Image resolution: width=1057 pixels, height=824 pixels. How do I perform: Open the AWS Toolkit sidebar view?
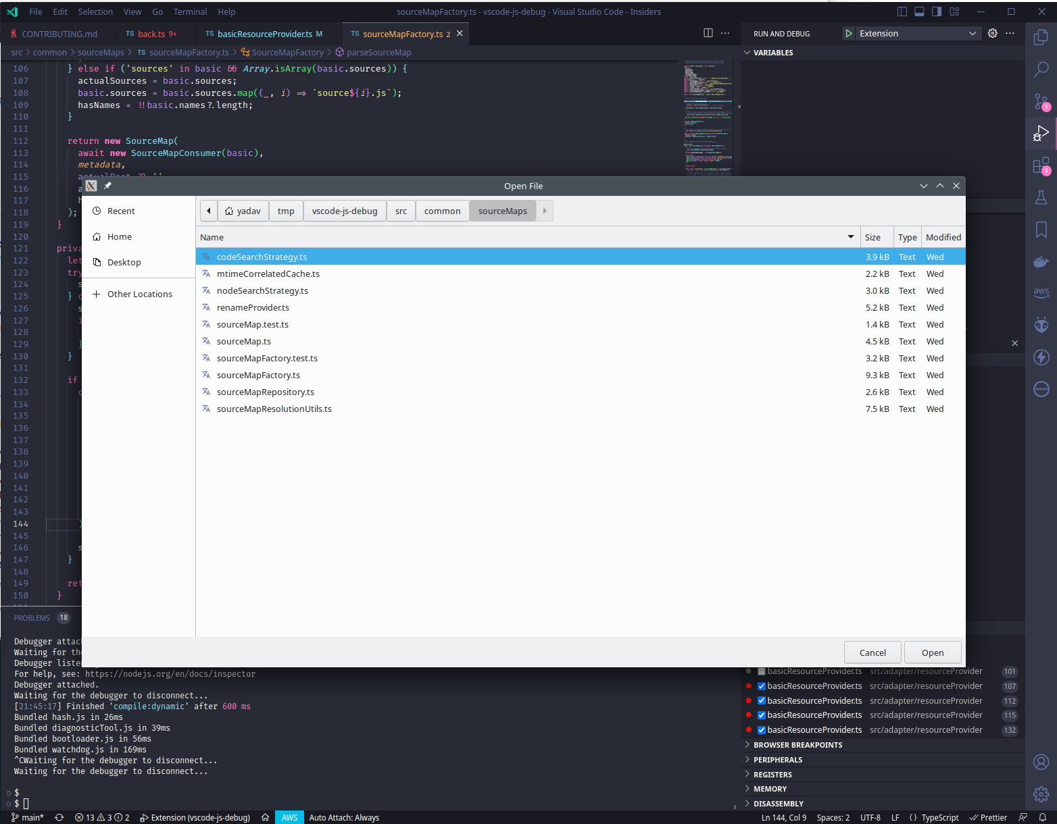click(x=1041, y=292)
